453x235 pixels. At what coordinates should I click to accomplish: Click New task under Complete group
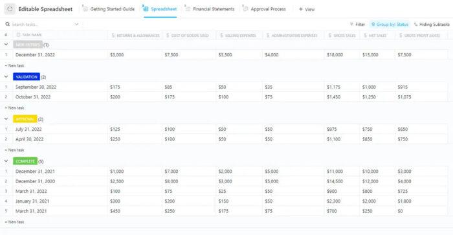coord(15,222)
